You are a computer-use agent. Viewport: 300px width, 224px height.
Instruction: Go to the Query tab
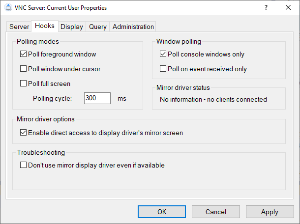pos(97,27)
